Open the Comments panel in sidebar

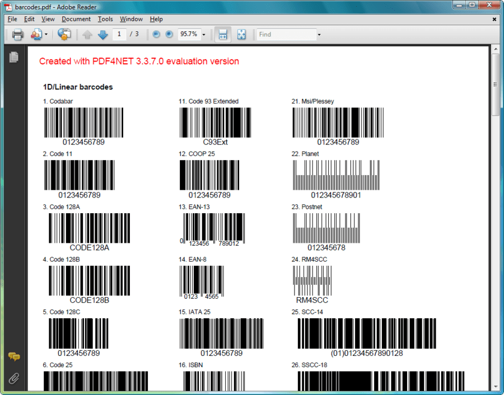(x=14, y=356)
